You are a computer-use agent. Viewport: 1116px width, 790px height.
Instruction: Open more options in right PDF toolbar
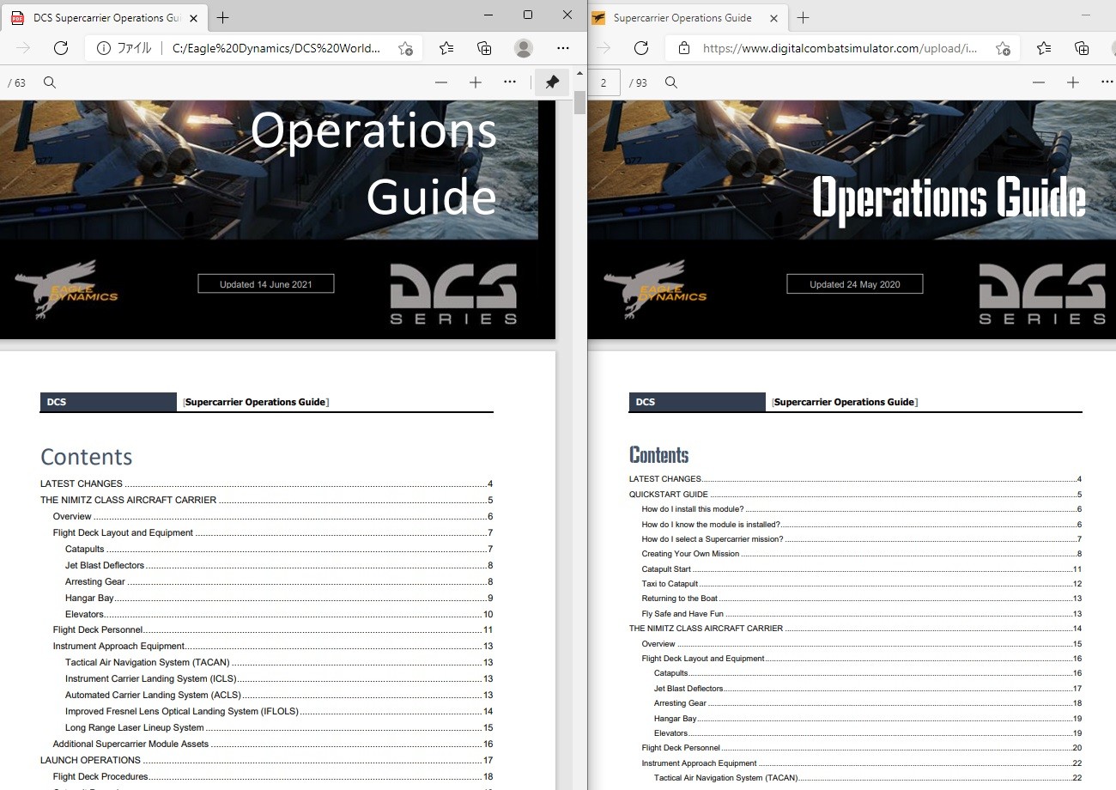(x=1107, y=82)
